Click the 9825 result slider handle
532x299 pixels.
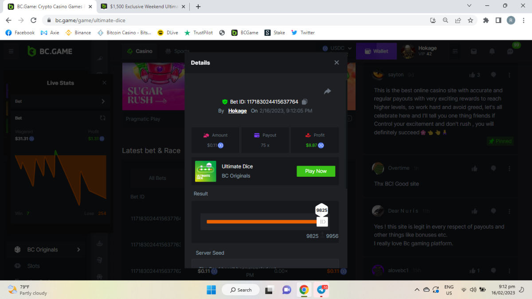(x=322, y=221)
